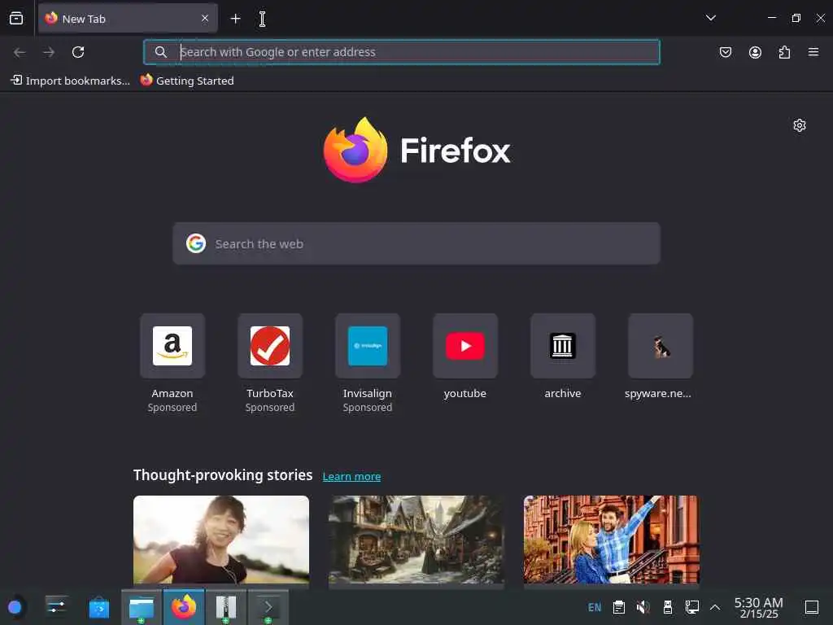Open the hamburger application menu
Image resolution: width=833 pixels, height=625 pixels.
(x=813, y=52)
